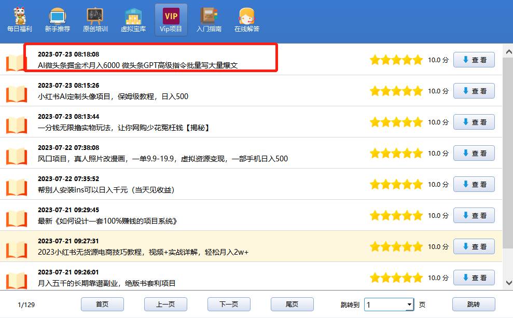Click star rating of 绝版书套利项目 row
The width and height of the screenshot is (513, 318).
(x=396, y=278)
